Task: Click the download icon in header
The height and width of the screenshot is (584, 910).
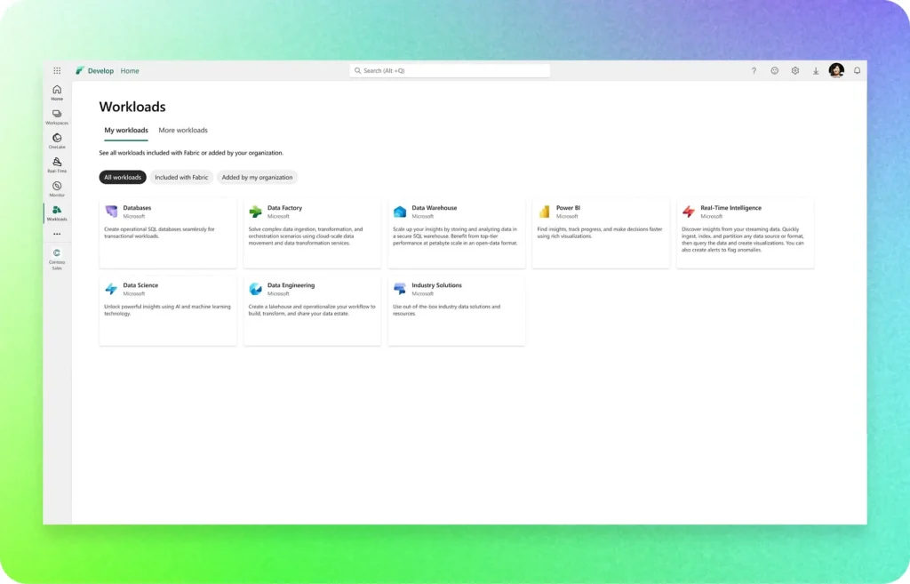Action: point(816,71)
